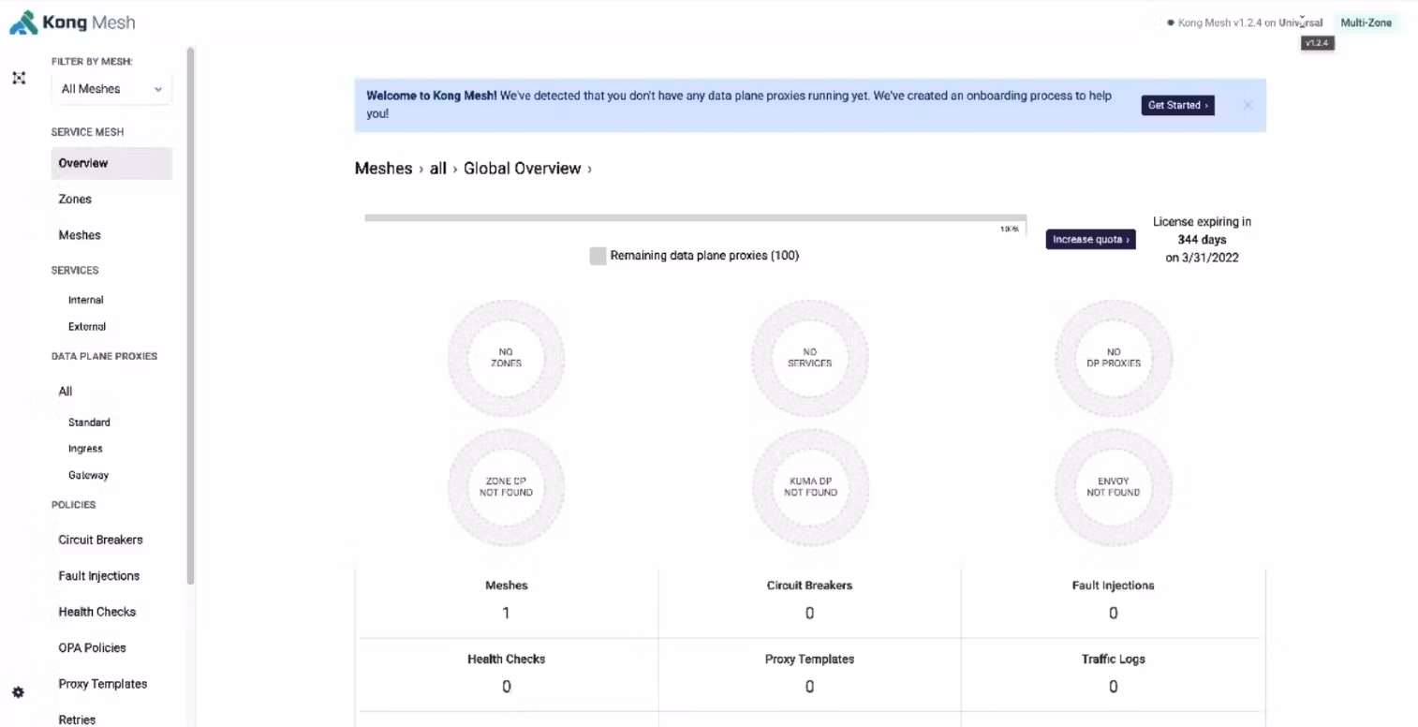The image size is (1418, 727).
Task: Click the mesh network icon in left rail
Action: tap(19, 78)
